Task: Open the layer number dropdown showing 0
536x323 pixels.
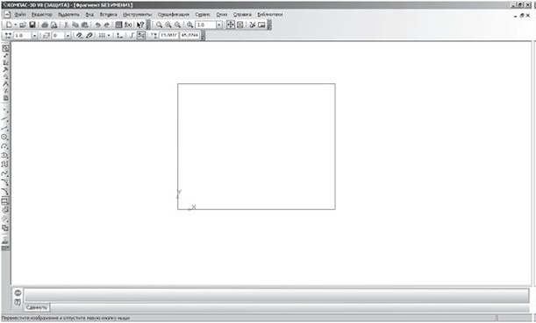Action: coord(68,36)
